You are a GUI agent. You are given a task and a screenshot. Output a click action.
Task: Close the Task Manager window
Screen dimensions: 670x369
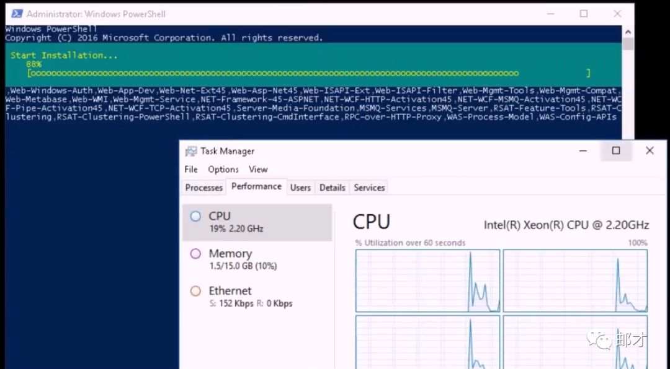click(x=650, y=150)
